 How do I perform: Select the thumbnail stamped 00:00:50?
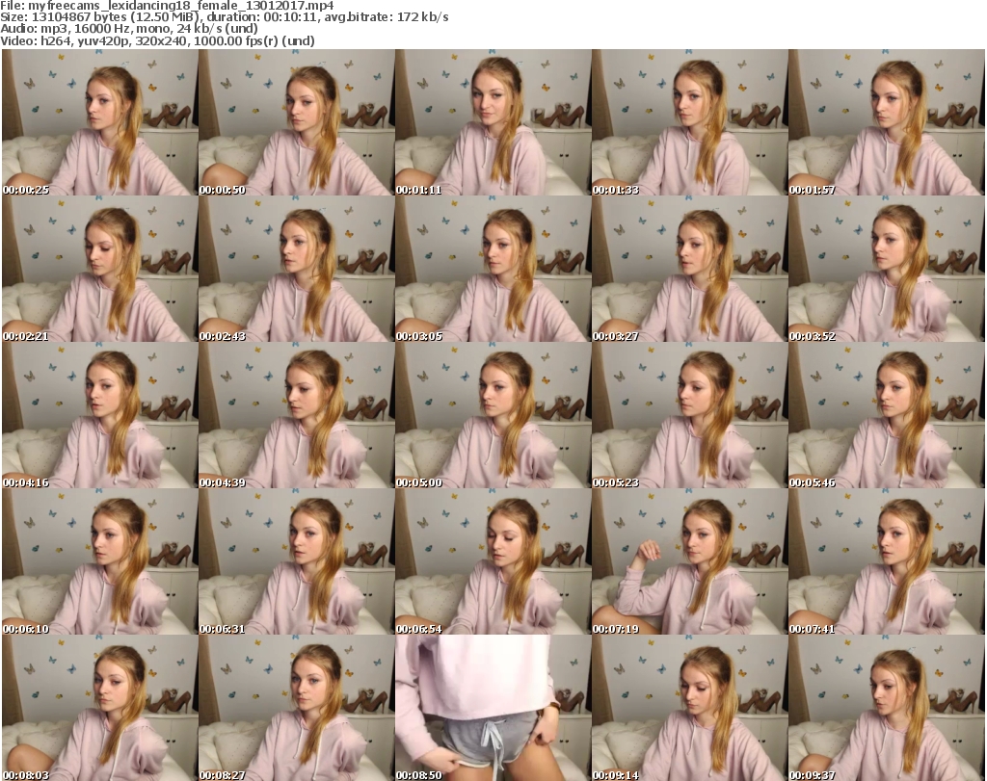point(297,122)
